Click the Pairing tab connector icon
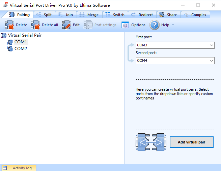Screen dimensions: 221x171 (12, 14)
